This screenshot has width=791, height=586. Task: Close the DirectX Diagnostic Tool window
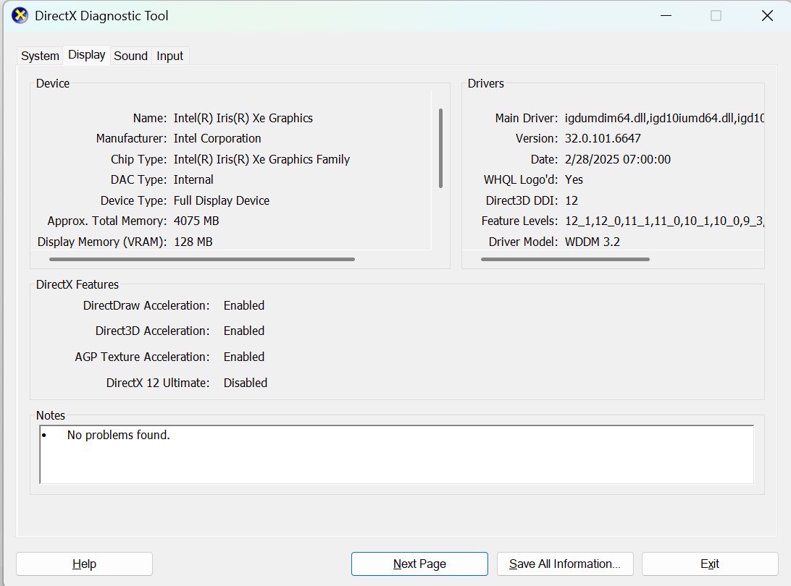coord(767,15)
